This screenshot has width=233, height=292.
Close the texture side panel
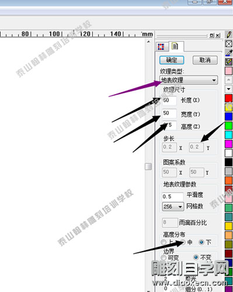click(218, 36)
